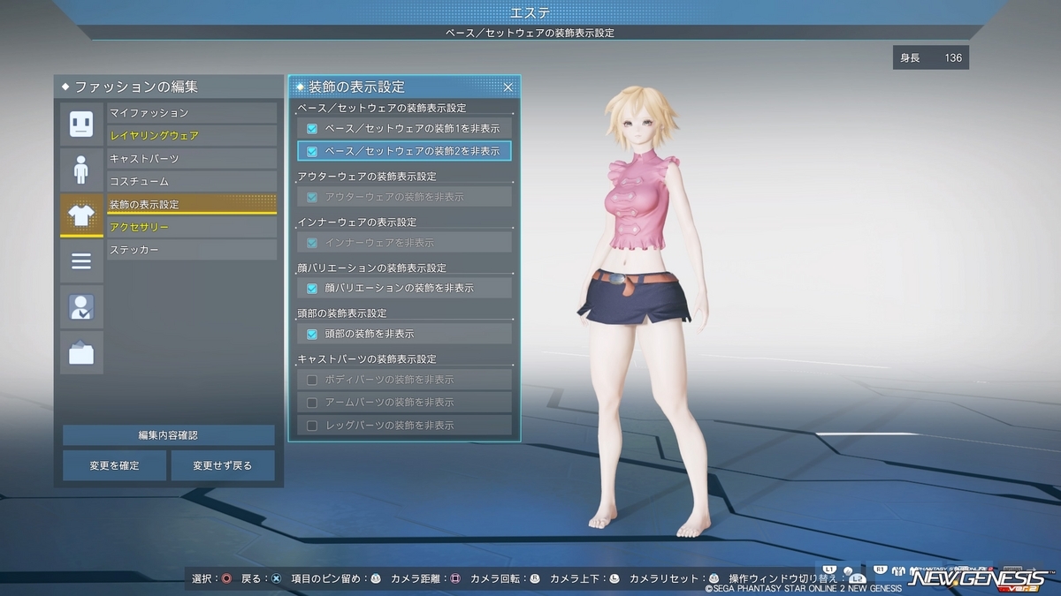Open the ステッカー menu entry
Screen dimensions: 1061x596
[x=192, y=251]
